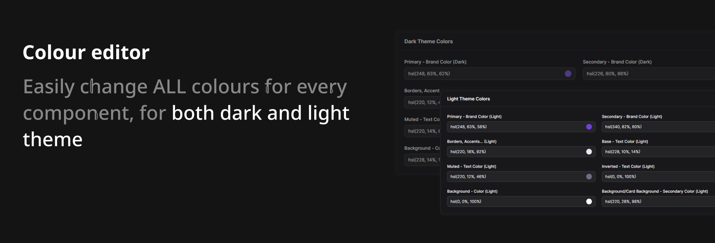Click the Muted Text Color (Light) input
The width and height of the screenshot is (715, 243).
tap(514, 177)
